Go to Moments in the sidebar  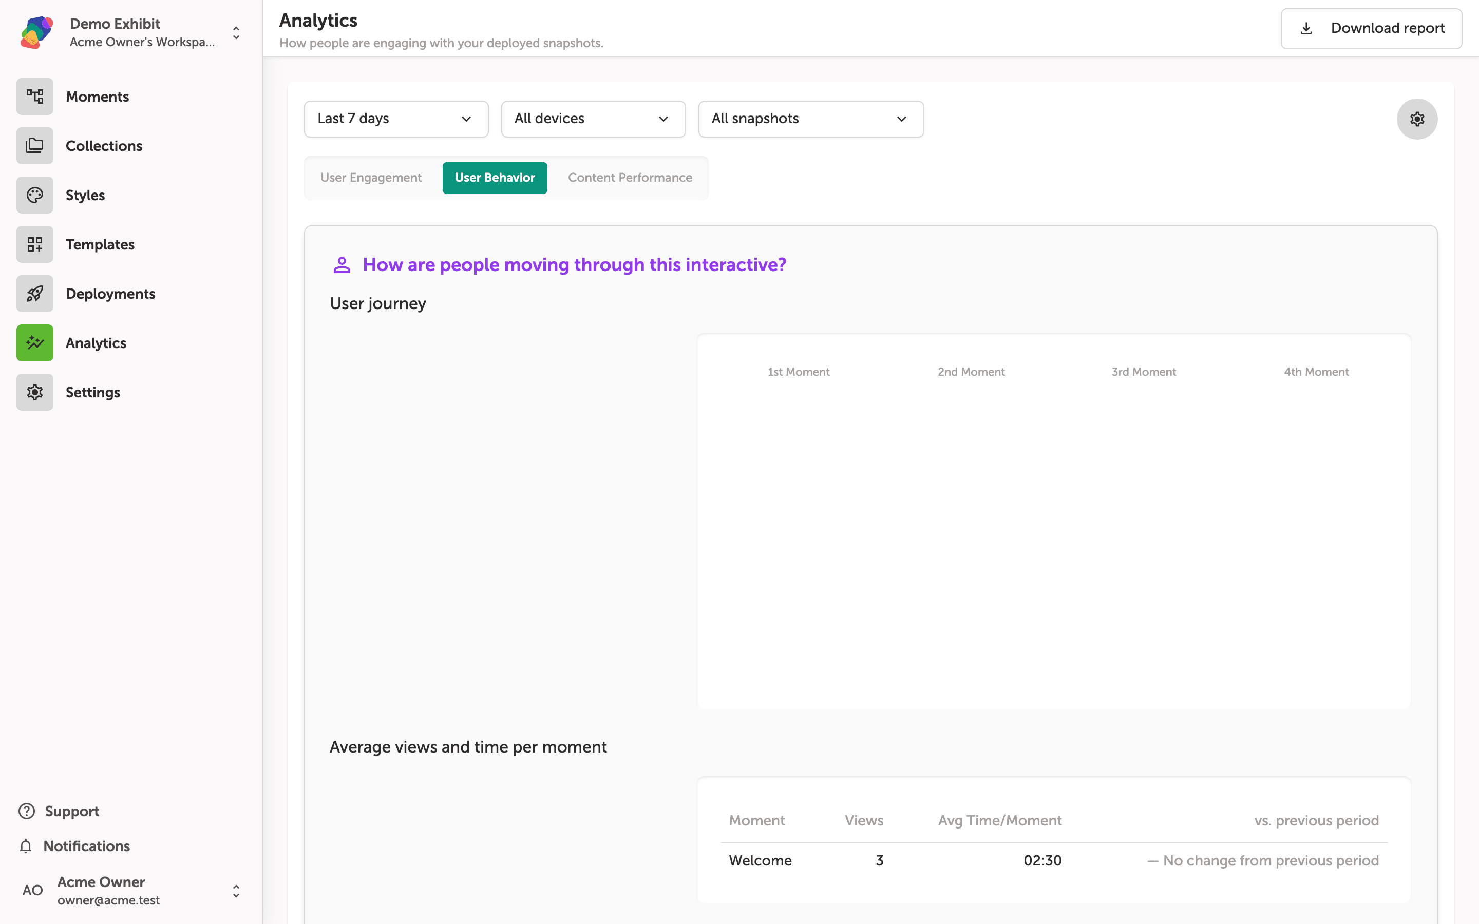[x=97, y=97]
